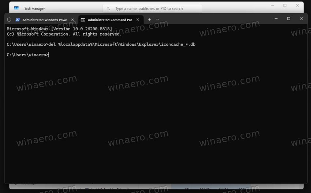The height and width of the screenshot is (193, 311).
Task: Close the Terminal window
Action: click(301, 18)
